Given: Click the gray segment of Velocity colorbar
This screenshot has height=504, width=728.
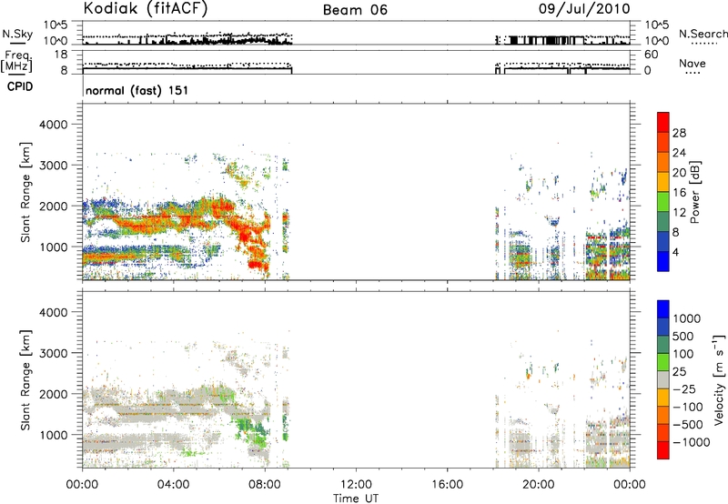Looking at the screenshot, I should click(663, 379).
